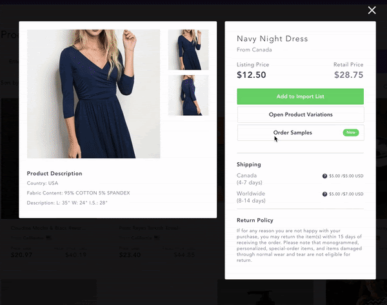
Task: Click the Canada shipping help icon
Action: [325, 176]
